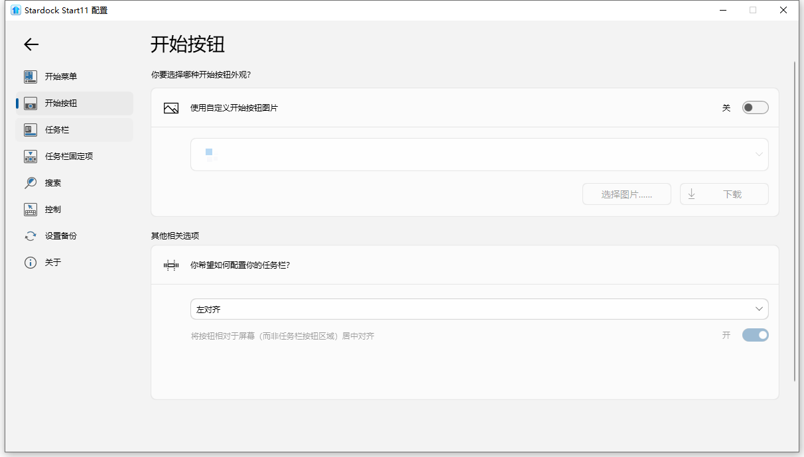
Task: Click the 选择图片 button
Action: tap(626, 194)
